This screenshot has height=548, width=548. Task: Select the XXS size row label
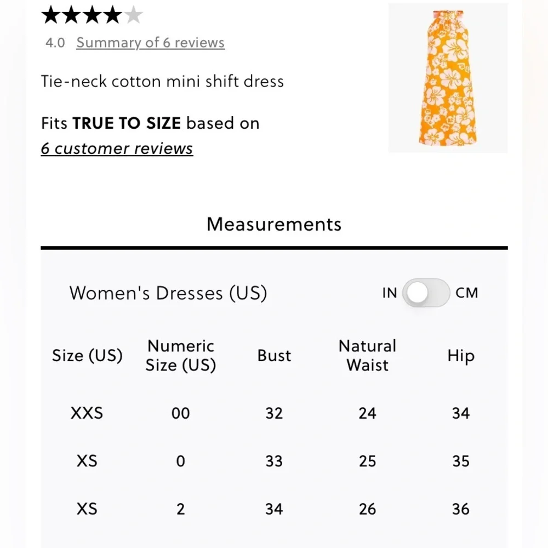(x=87, y=413)
